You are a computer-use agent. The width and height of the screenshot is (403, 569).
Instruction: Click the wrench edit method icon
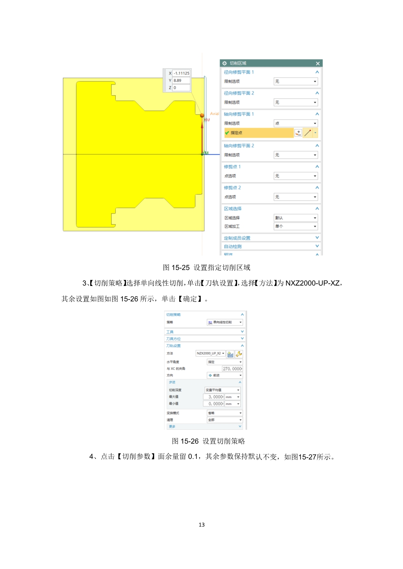(x=239, y=354)
